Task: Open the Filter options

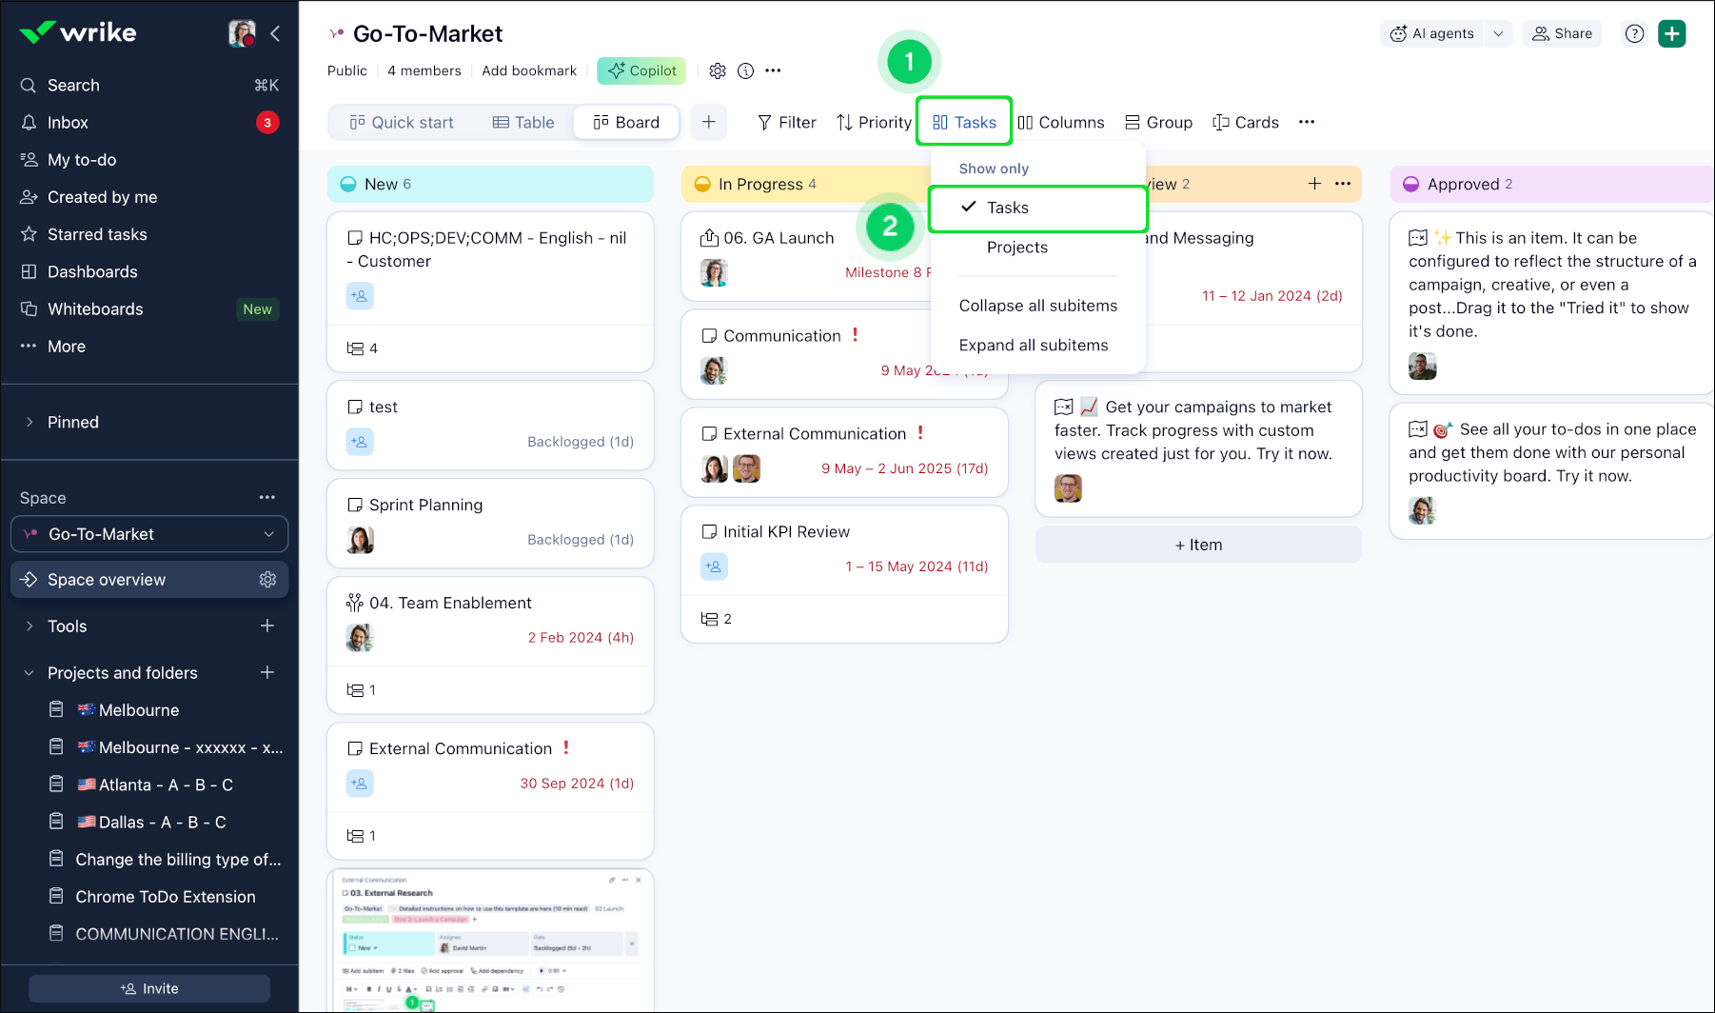Action: pos(787,122)
